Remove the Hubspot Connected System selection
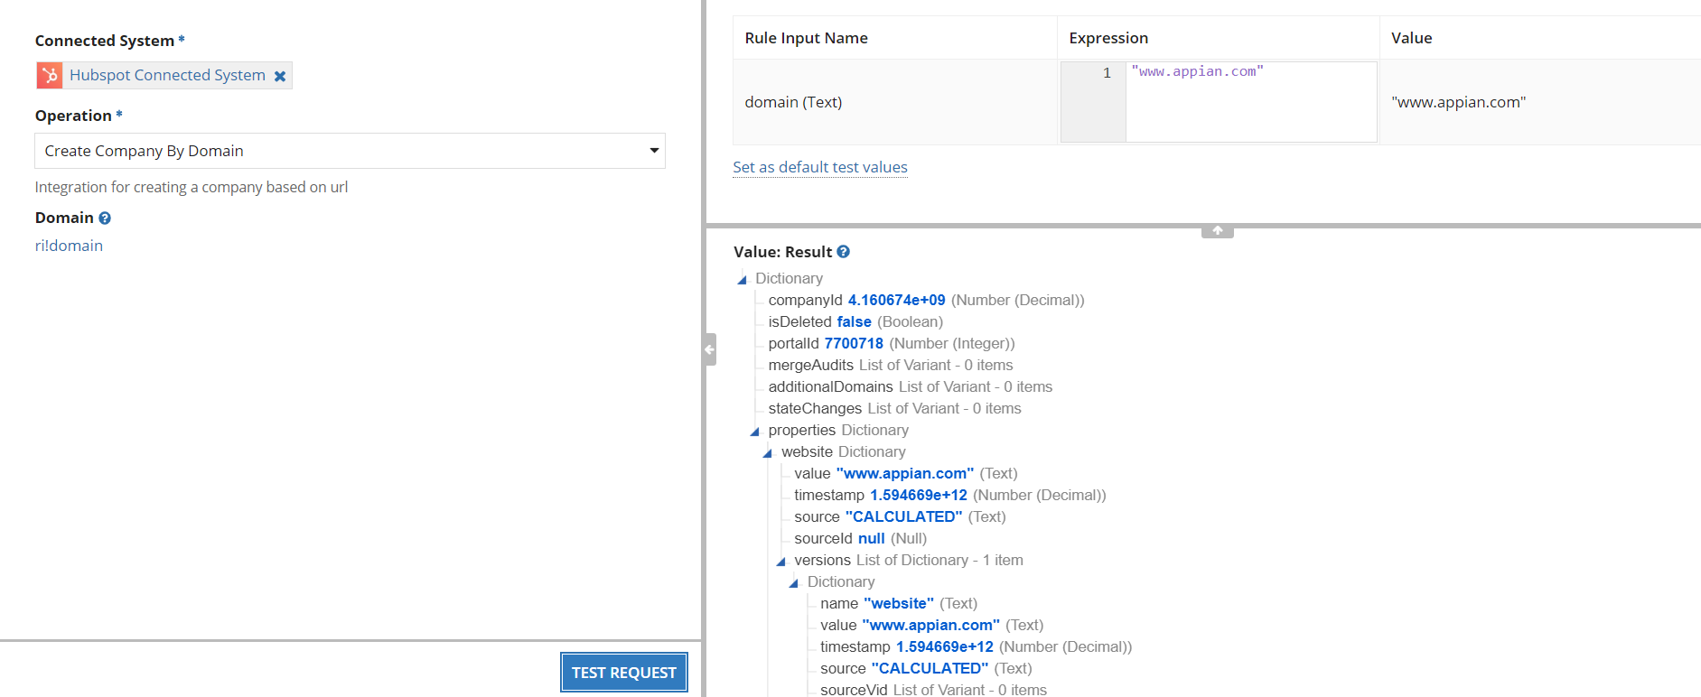 tap(280, 77)
